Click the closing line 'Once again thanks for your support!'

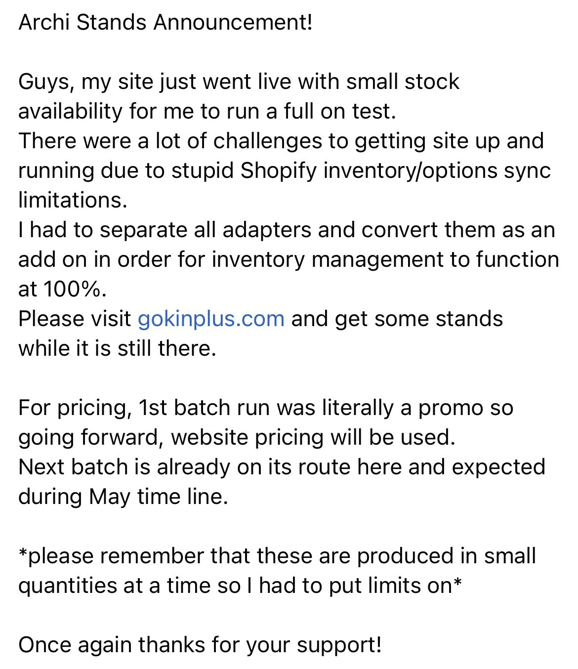(200, 645)
